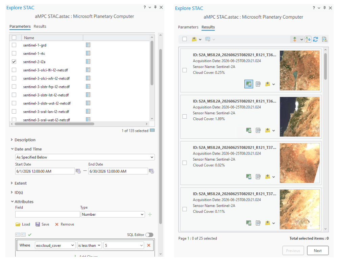View metadata of Cloud Cover 0.02% item
The width and height of the screenshot is (338, 259).
coord(258,176)
